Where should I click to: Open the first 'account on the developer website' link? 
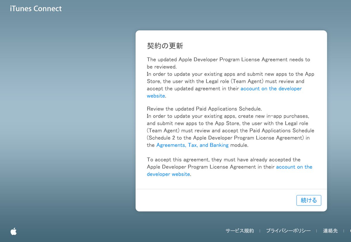(x=271, y=89)
